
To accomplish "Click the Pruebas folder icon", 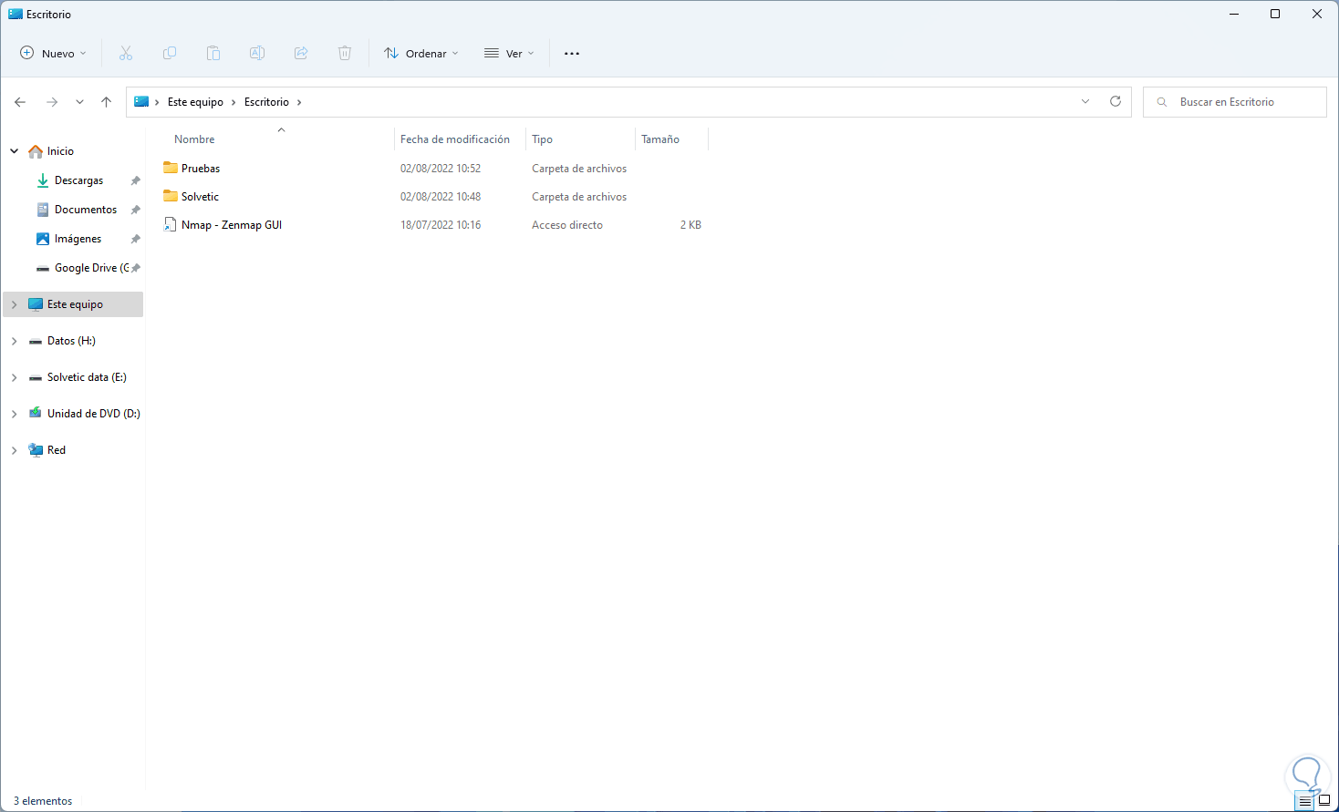I will [171, 168].
